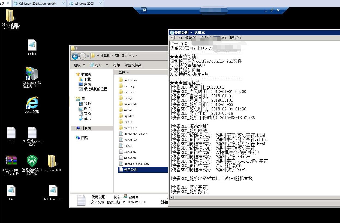Select 桌面 in the navigation pane
The width and height of the screenshot is (340, 223).
[85, 84]
